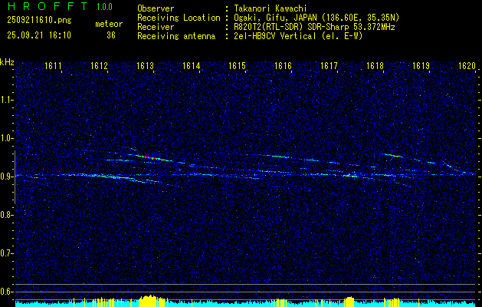
Task: Click the 1618 time marker
Action: click(x=375, y=65)
